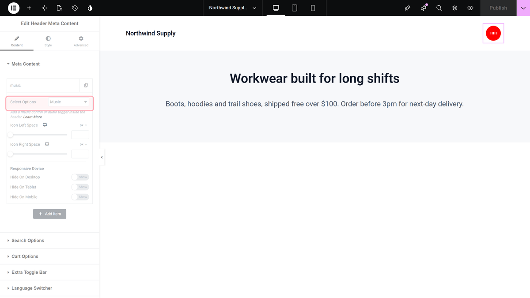Preview changes with the eye icon
Image resolution: width=530 pixels, height=298 pixels.
470,8
